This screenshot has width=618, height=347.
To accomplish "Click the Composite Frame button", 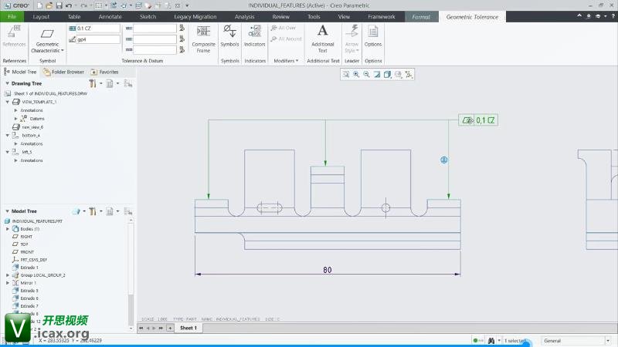I will click(x=203, y=39).
